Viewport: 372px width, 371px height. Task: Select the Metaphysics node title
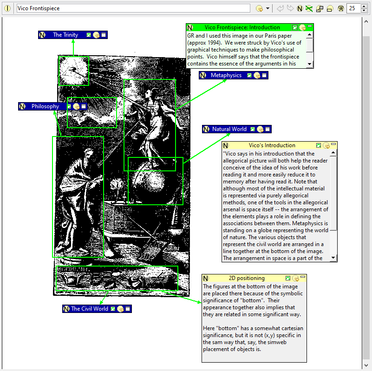tap(226, 75)
